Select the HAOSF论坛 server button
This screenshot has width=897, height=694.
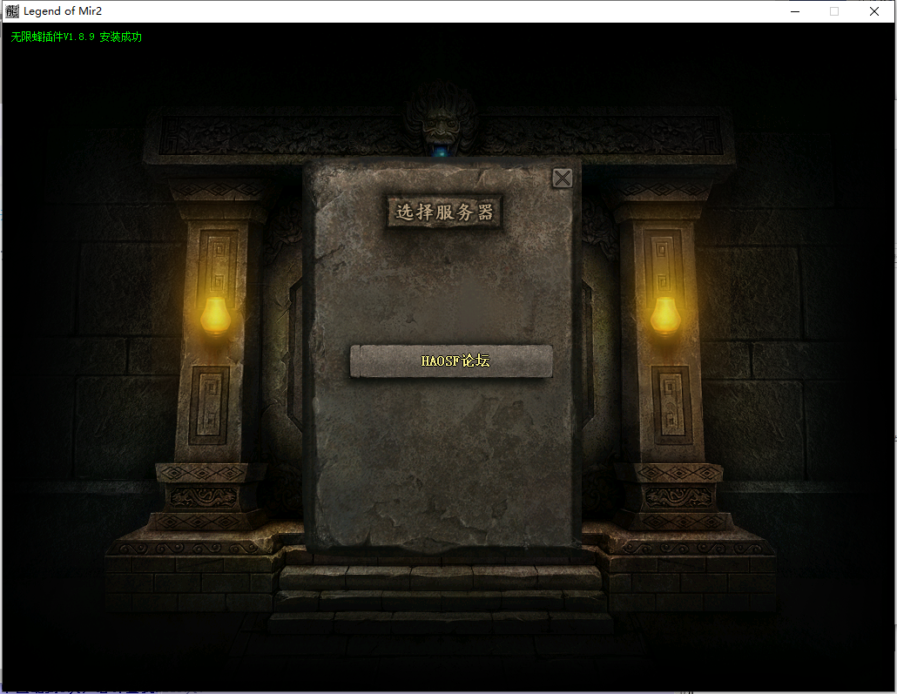pos(451,361)
